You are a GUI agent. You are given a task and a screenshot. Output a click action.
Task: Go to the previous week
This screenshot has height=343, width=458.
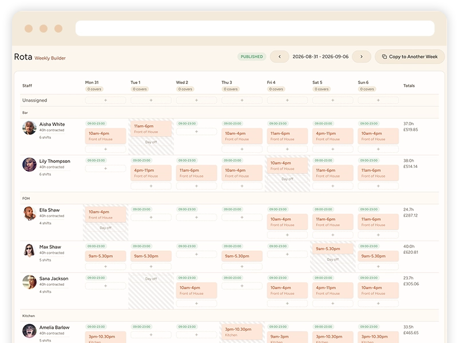click(279, 57)
